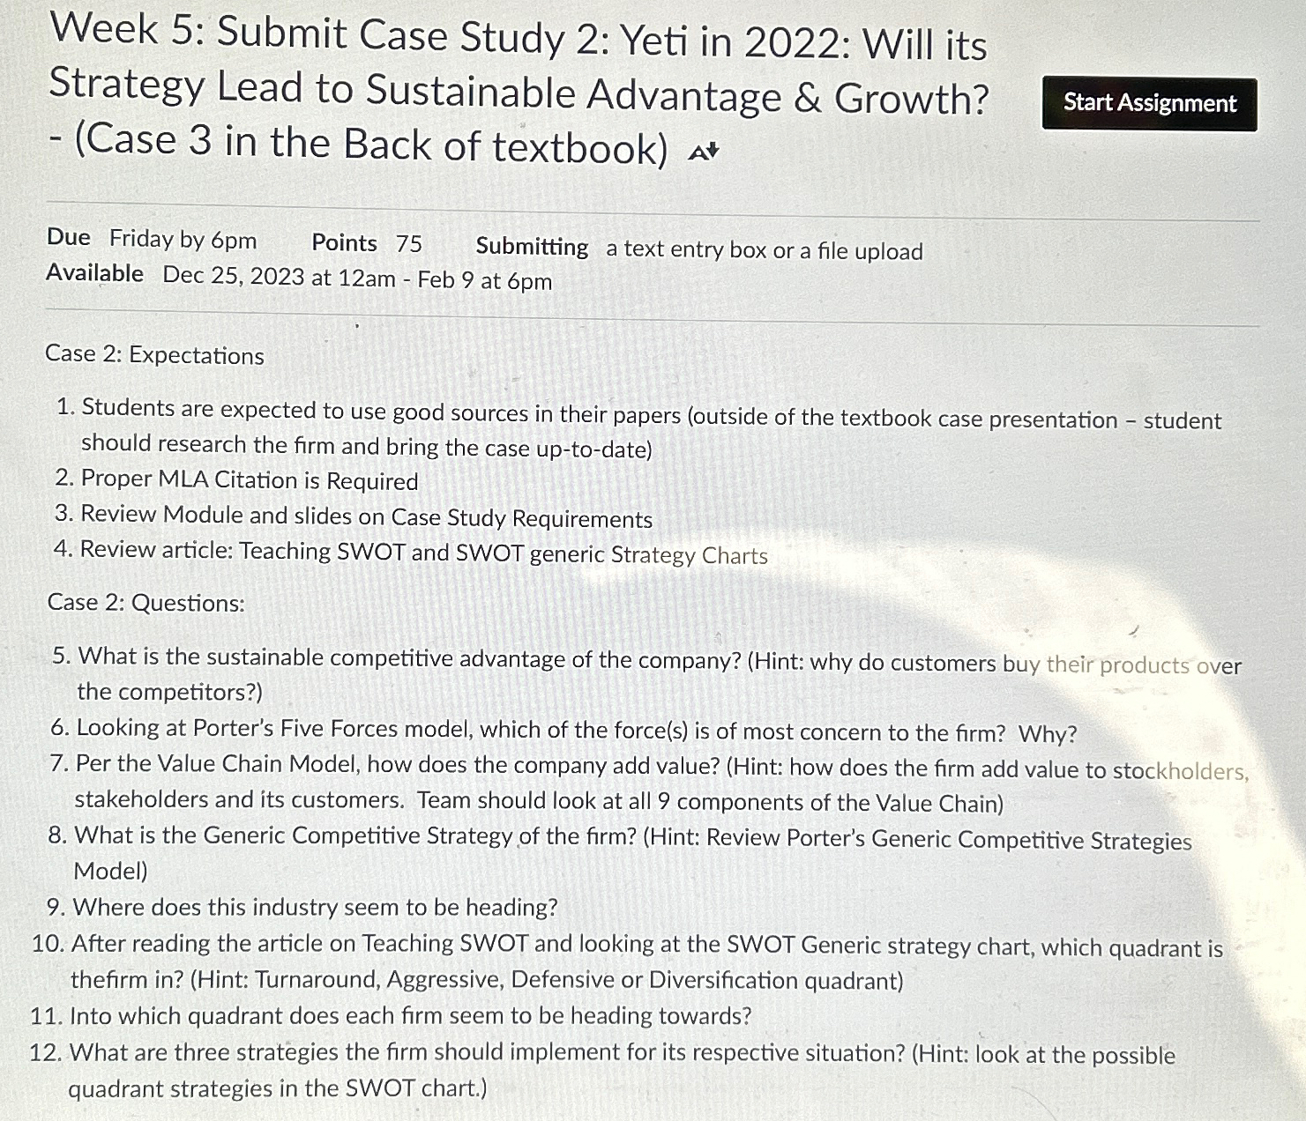Select the Review Module and slides item
This screenshot has width=1306, height=1121.
(x=362, y=516)
